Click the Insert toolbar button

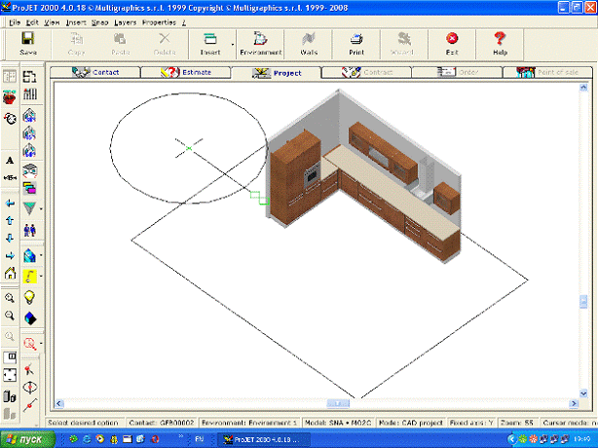[209, 42]
